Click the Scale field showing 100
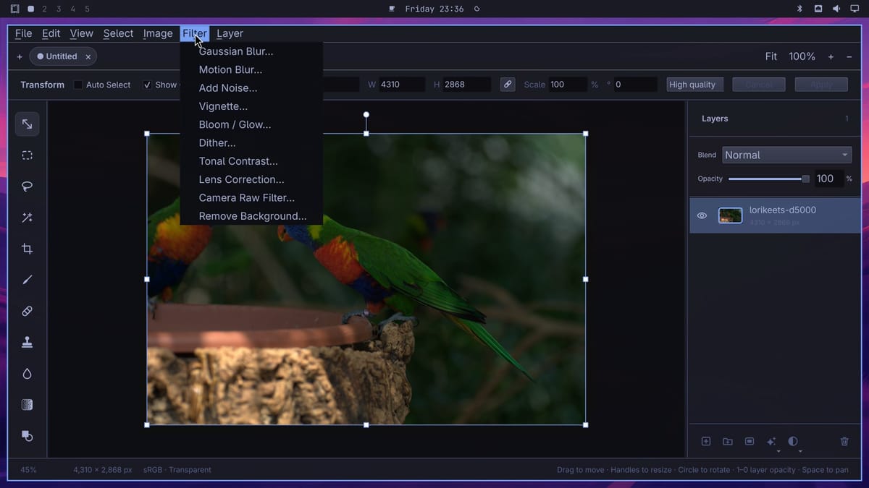Screen dimensions: 869x488 [567, 85]
